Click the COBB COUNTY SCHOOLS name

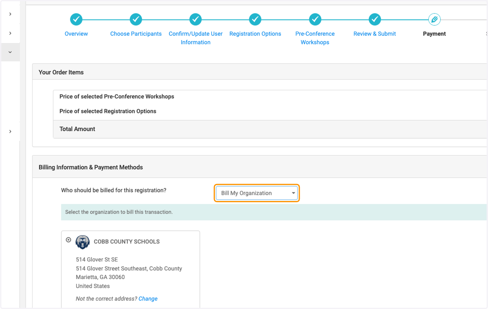click(126, 242)
